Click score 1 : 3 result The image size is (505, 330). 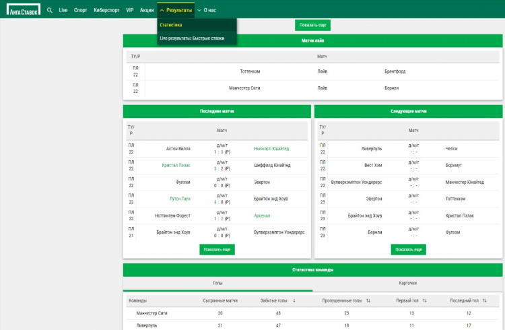point(222,152)
